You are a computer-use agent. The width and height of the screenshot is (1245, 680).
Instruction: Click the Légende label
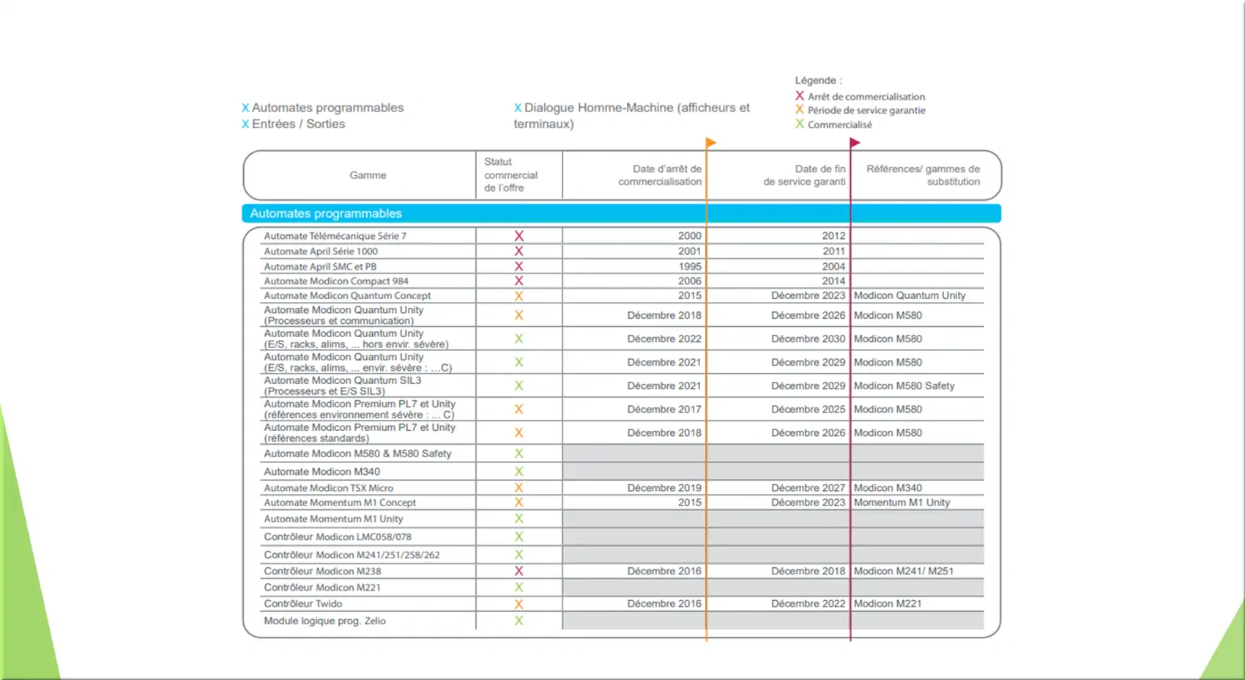tap(818, 81)
